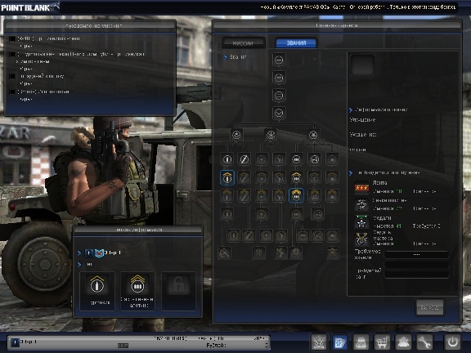
Task: Select the bright slashed-circle knife icon
Action: click(x=244, y=159)
